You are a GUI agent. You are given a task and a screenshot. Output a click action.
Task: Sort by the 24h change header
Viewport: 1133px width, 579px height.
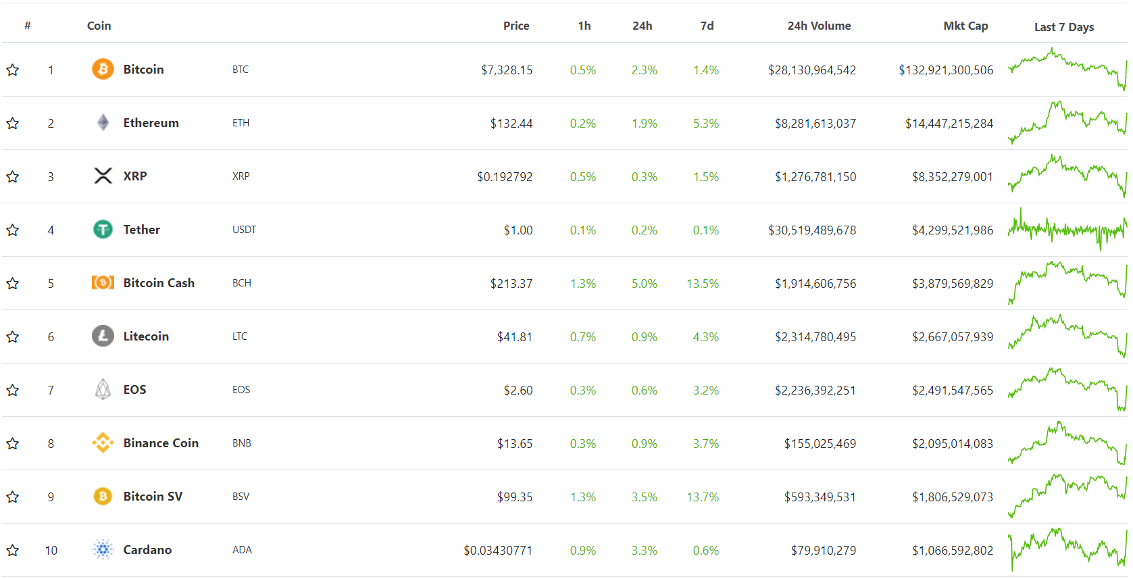coord(643,26)
